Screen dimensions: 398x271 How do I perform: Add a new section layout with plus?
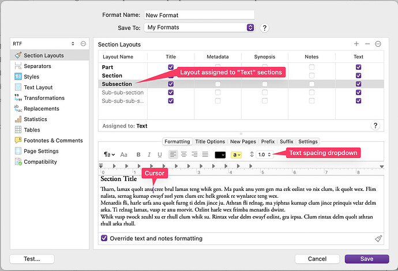tap(356, 44)
